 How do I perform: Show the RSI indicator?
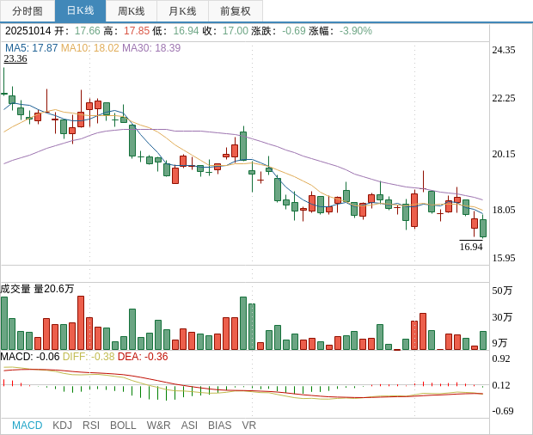[x=91, y=426]
